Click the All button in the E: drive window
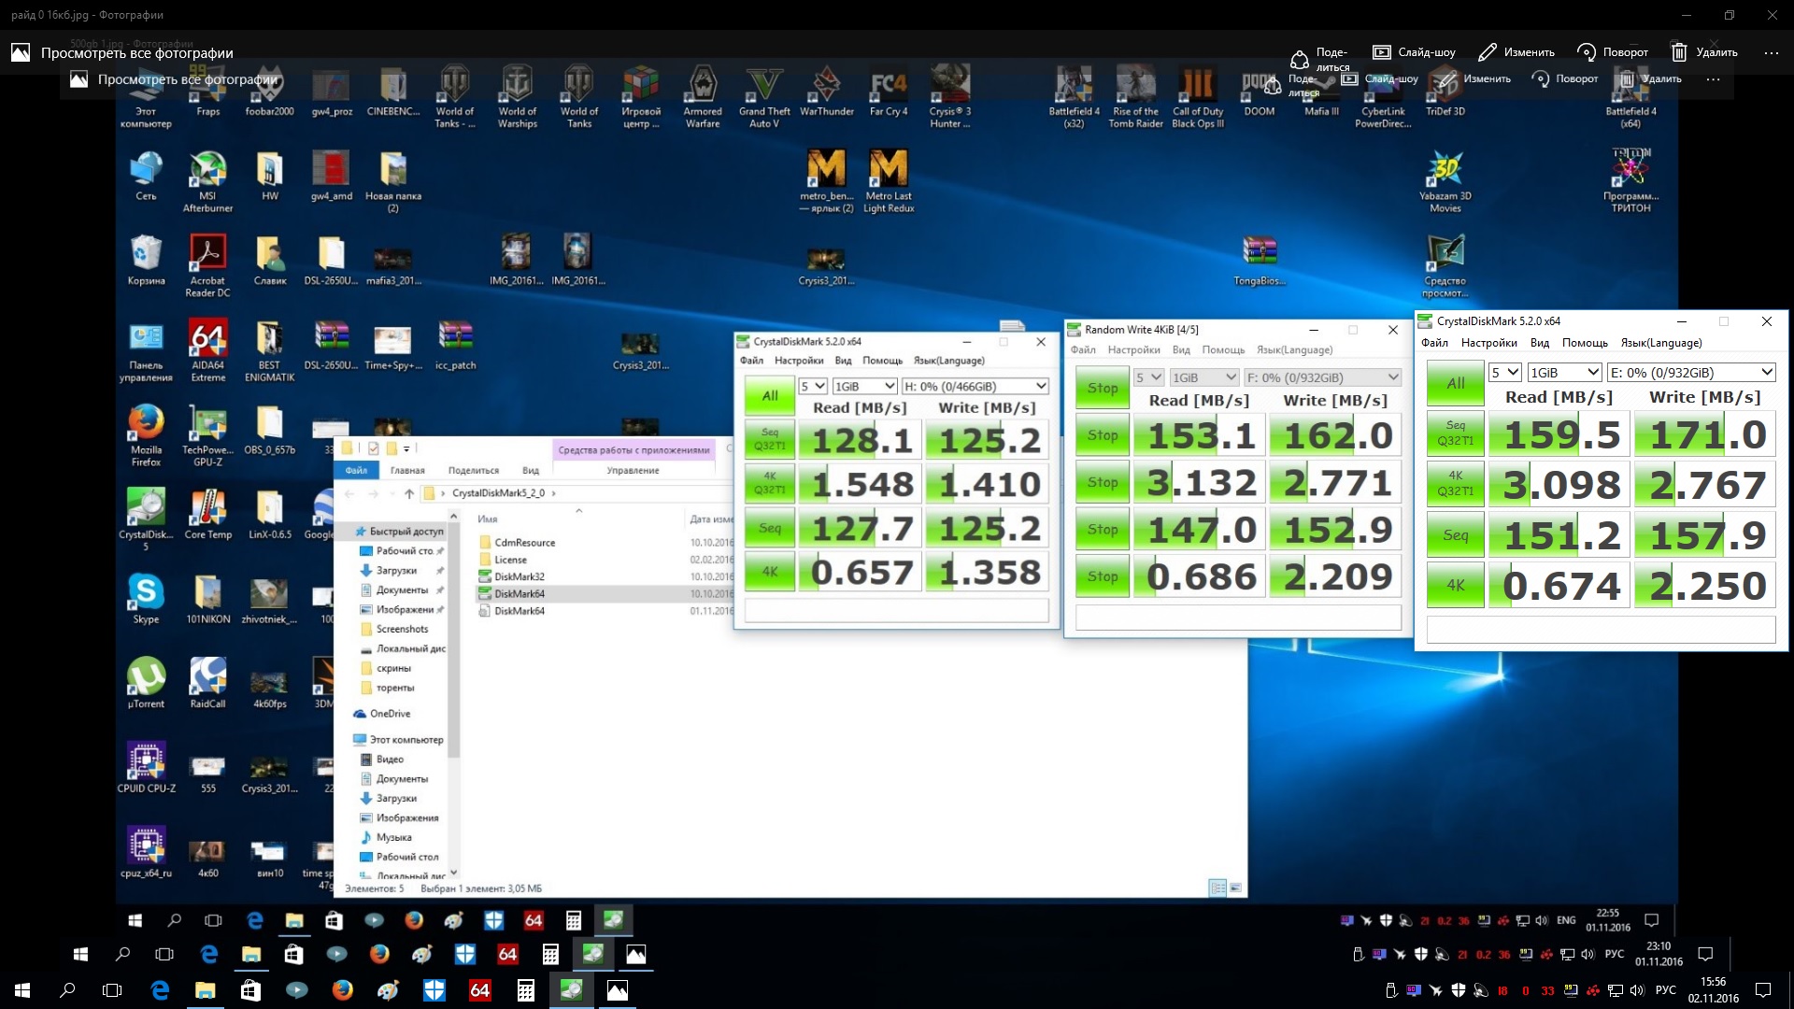 point(1455,383)
